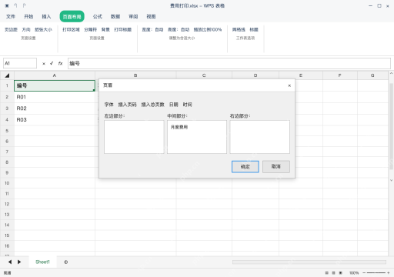Open the 审阅 tab
Viewport: 394px width, 277px height.
133,17
